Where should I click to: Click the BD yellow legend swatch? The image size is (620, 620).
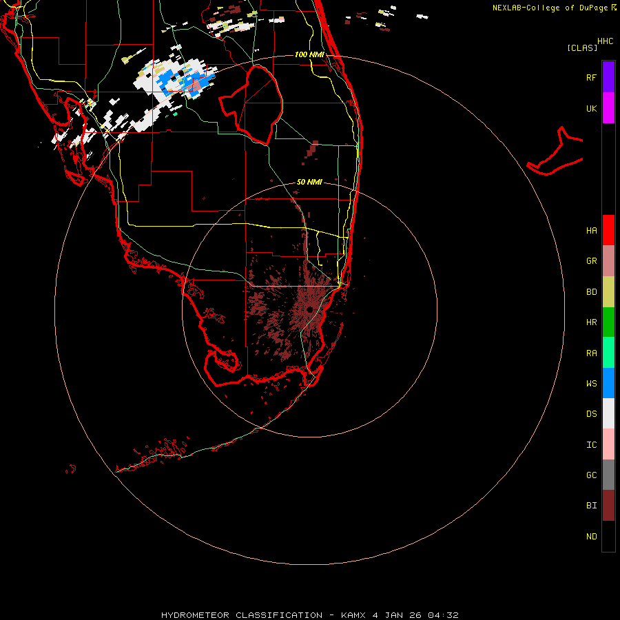(608, 292)
